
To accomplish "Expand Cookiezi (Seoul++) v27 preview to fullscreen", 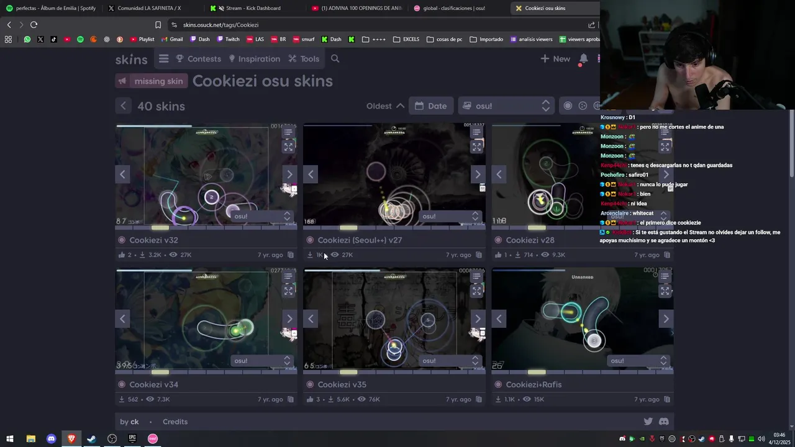I will pyautogui.click(x=476, y=147).
